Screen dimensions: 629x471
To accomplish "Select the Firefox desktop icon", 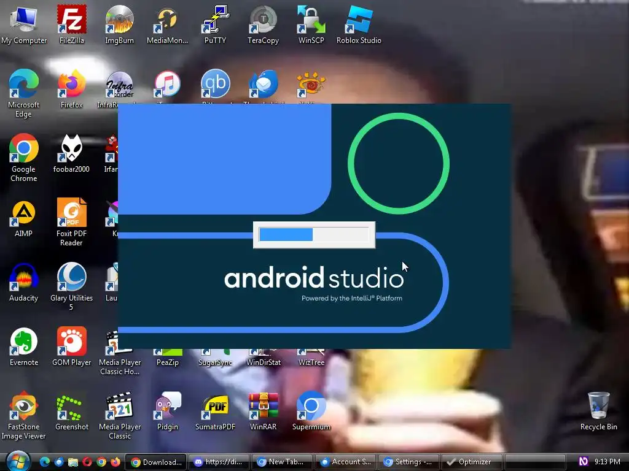I will click(x=71, y=89).
